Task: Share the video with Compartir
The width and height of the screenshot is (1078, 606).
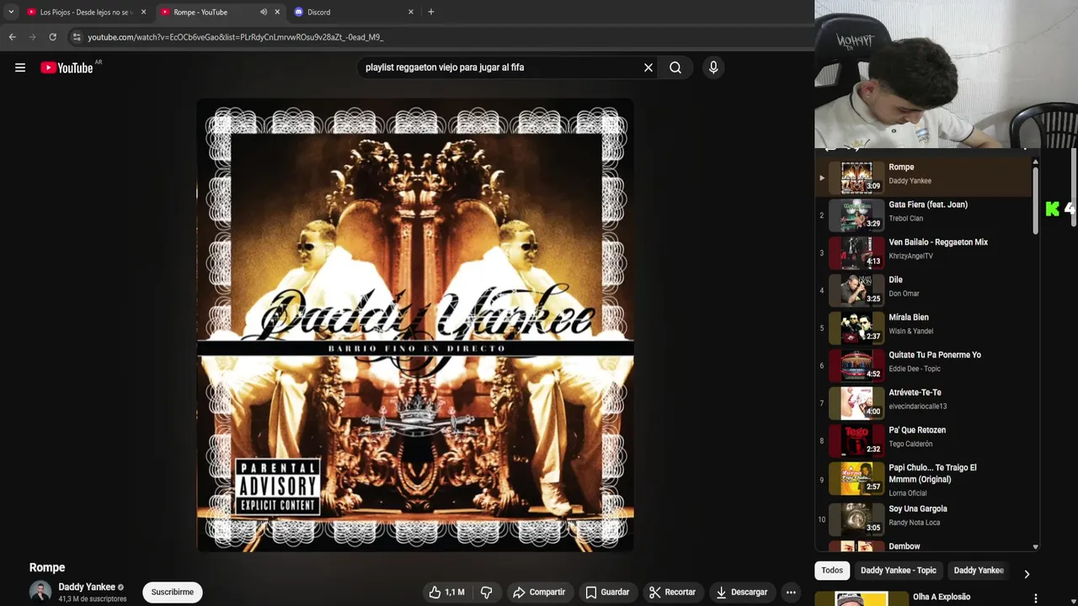Action: (539, 593)
